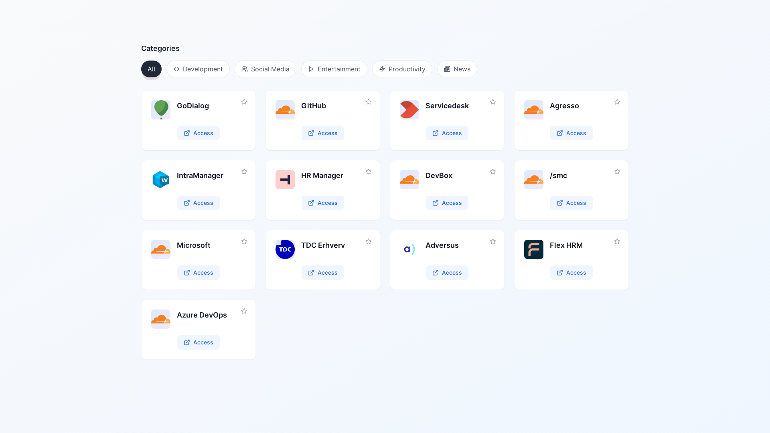The width and height of the screenshot is (770, 433).
Task: Favorite the DevBox card
Action: (x=493, y=172)
